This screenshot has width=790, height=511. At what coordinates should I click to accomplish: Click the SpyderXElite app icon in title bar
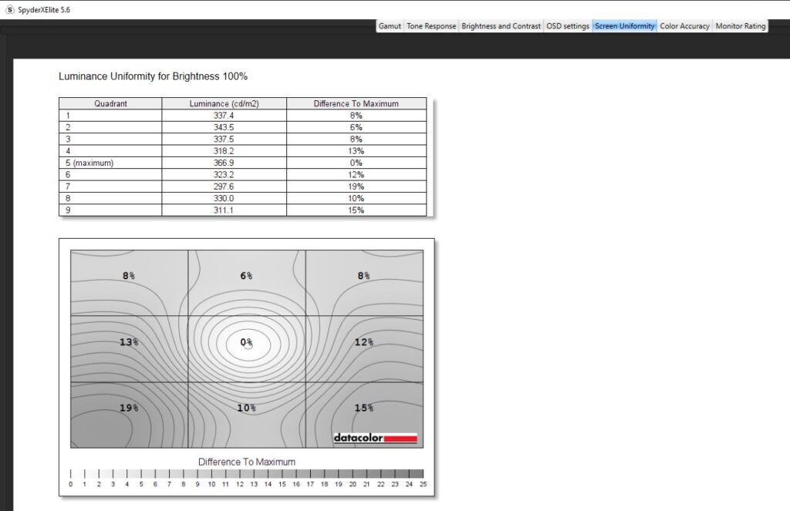pos(10,9)
